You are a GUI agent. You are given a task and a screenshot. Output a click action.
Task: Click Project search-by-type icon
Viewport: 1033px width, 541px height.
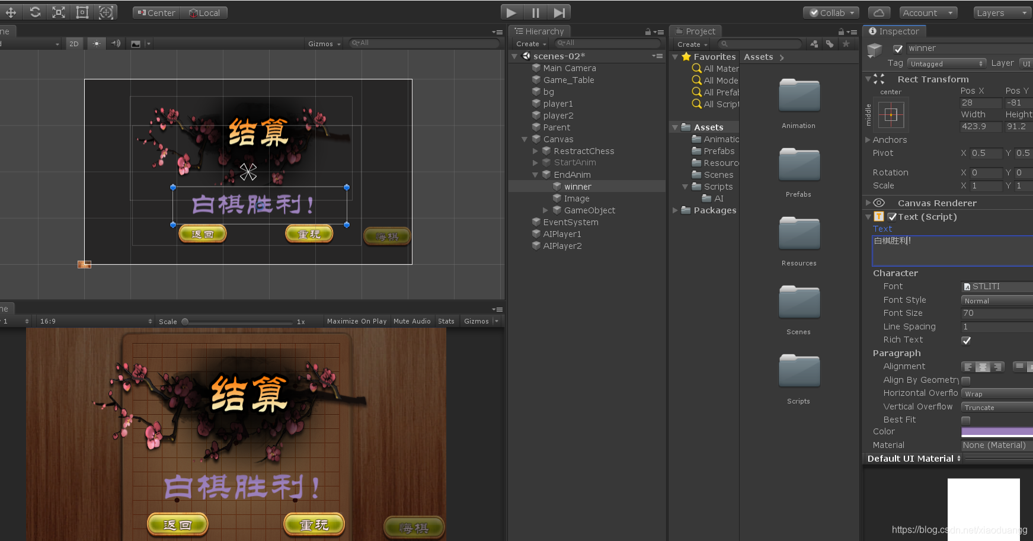click(814, 44)
